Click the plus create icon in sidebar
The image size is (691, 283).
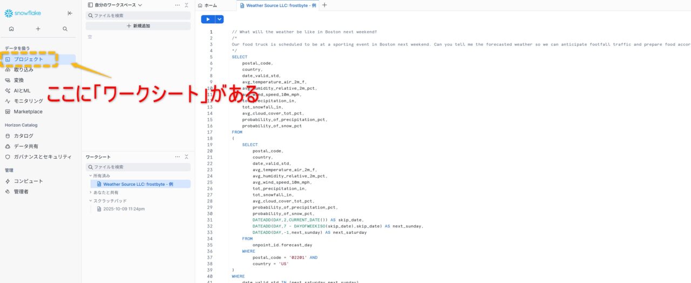pos(38,29)
